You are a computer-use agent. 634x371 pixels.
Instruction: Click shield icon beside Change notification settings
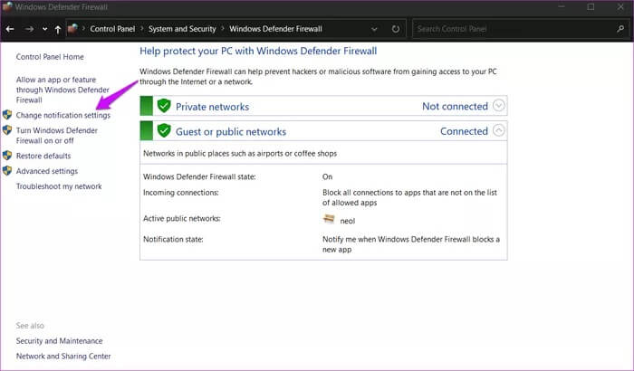click(7, 115)
